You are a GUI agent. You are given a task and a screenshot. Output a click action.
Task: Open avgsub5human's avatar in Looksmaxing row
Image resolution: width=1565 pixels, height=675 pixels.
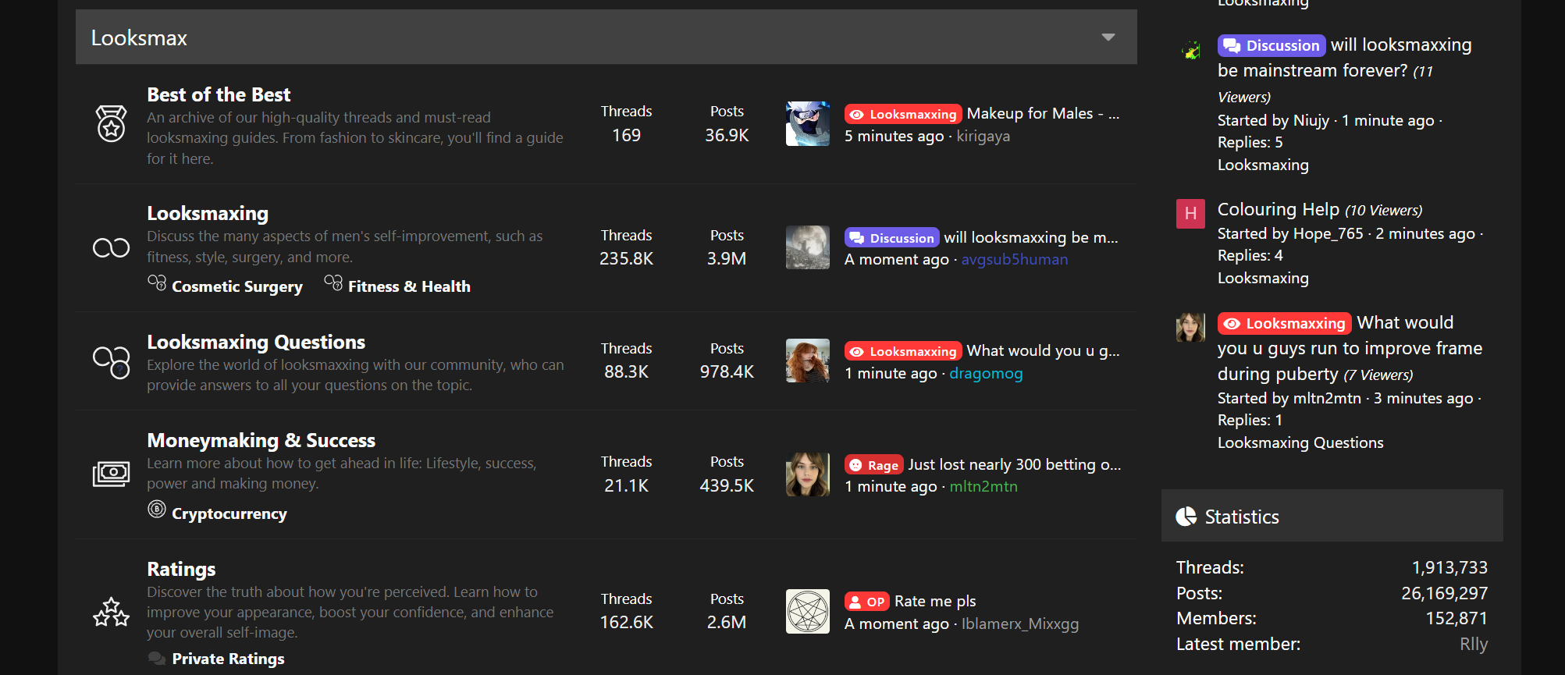click(807, 247)
